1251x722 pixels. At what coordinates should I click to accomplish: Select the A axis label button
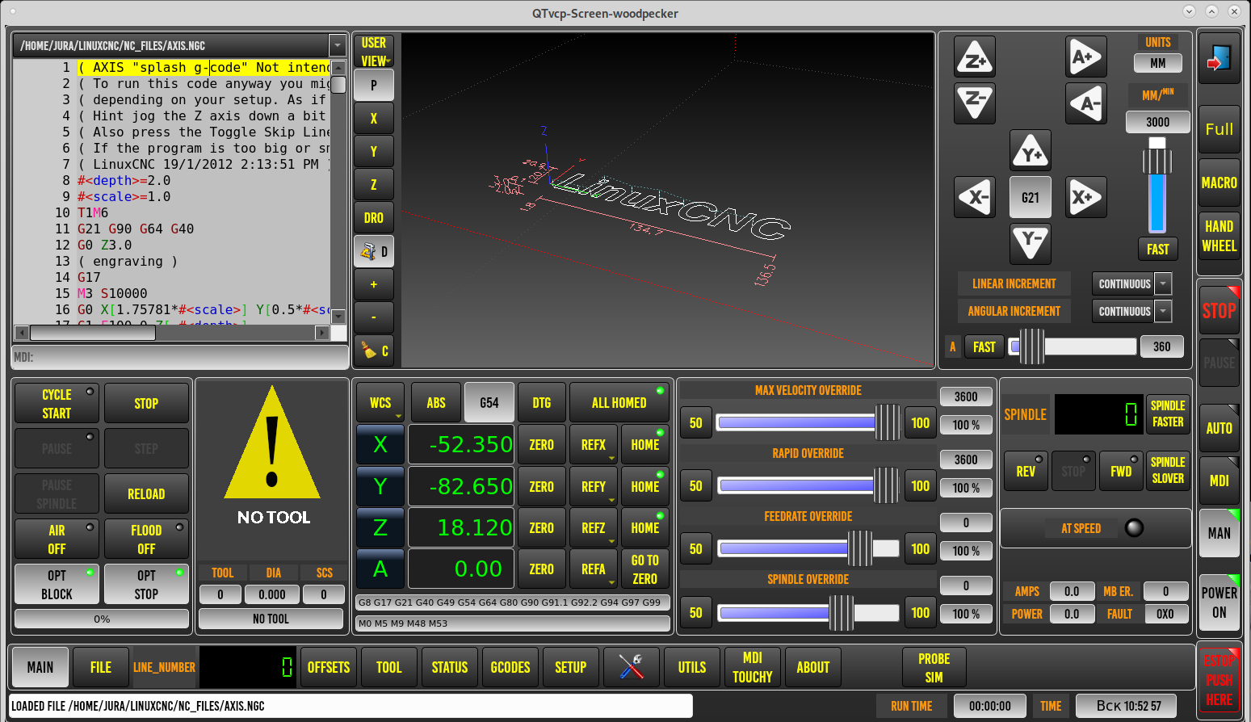click(380, 569)
